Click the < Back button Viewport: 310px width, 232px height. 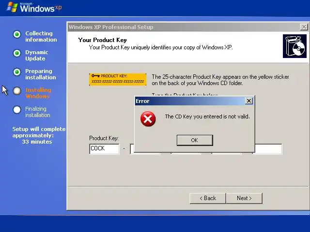tap(208, 198)
